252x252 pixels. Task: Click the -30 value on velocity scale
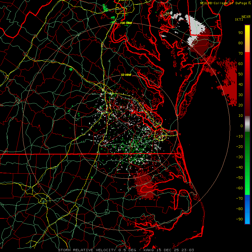239,157
